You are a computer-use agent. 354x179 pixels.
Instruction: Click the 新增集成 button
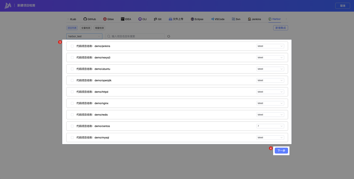(x=280, y=28)
